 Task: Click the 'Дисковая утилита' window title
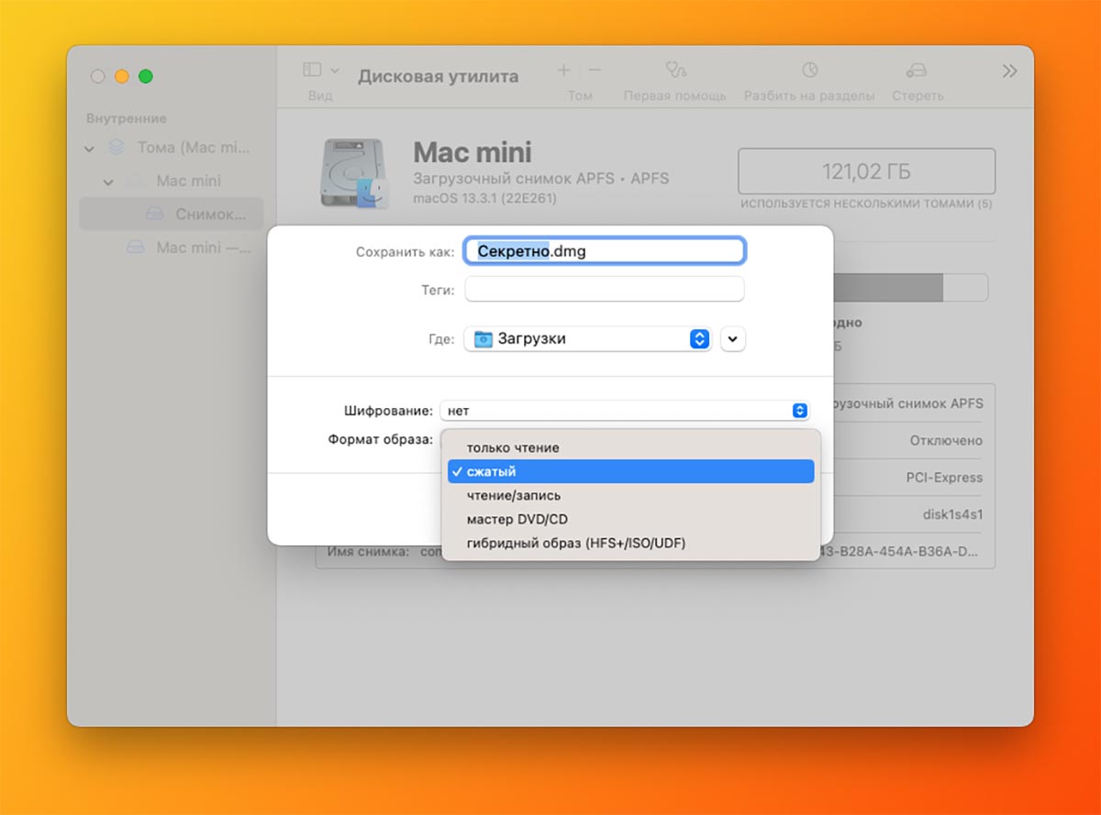[438, 76]
